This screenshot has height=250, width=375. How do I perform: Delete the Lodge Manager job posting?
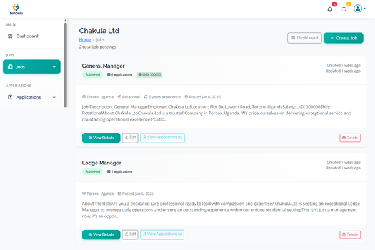350,234
